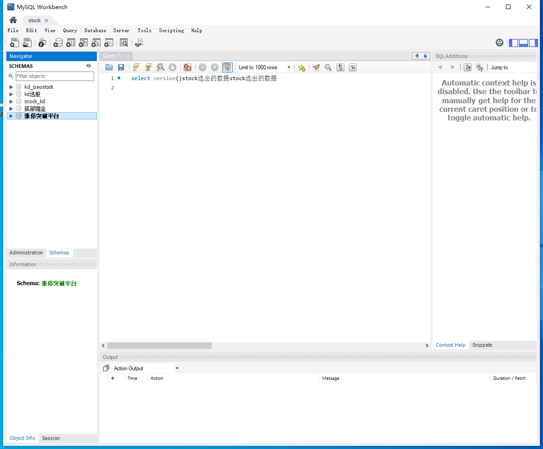
Task: Switch to the Snippets tab
Action: click(x=482, y=345)
